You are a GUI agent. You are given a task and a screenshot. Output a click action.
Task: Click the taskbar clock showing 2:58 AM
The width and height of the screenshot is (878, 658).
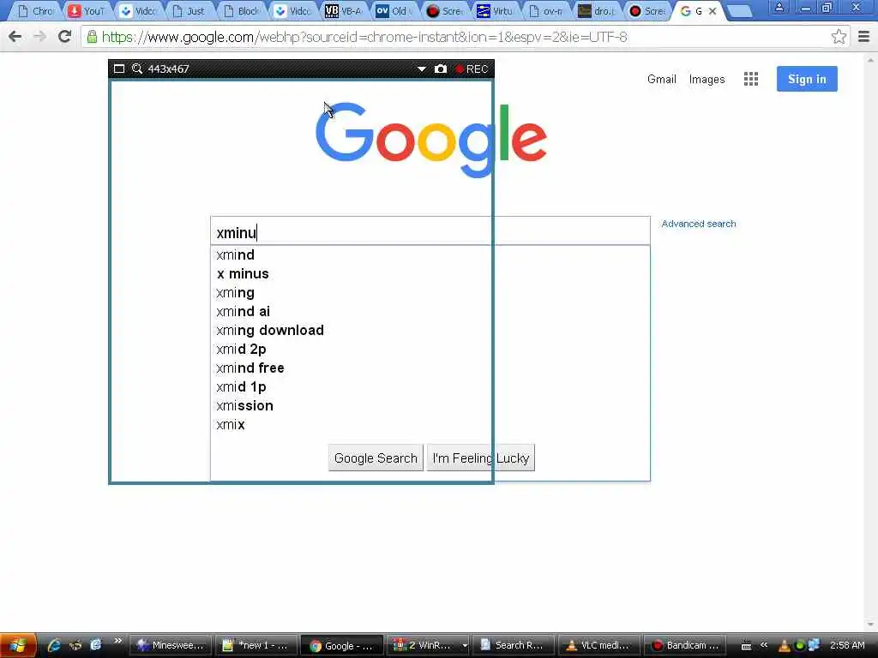pos(847,645)
